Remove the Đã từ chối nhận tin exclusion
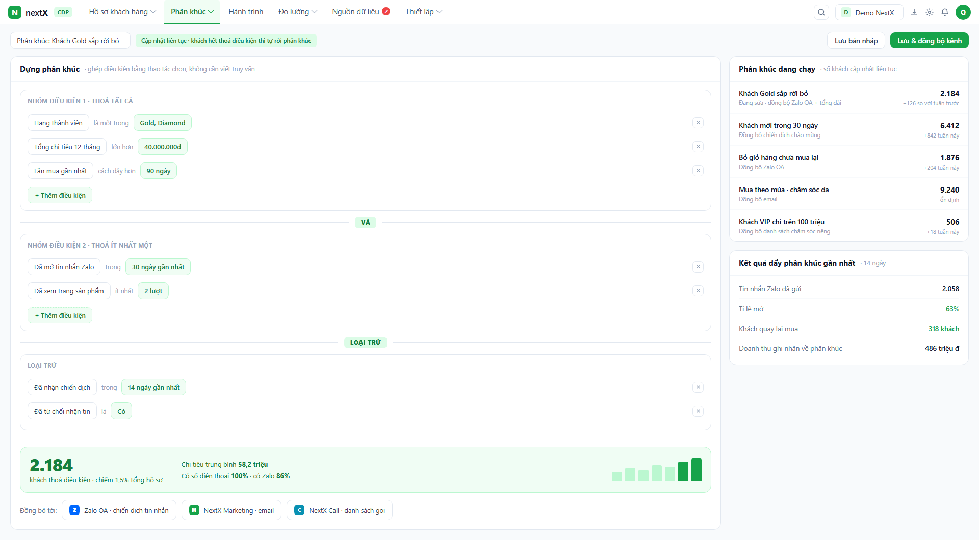 [x=698, y=411]
